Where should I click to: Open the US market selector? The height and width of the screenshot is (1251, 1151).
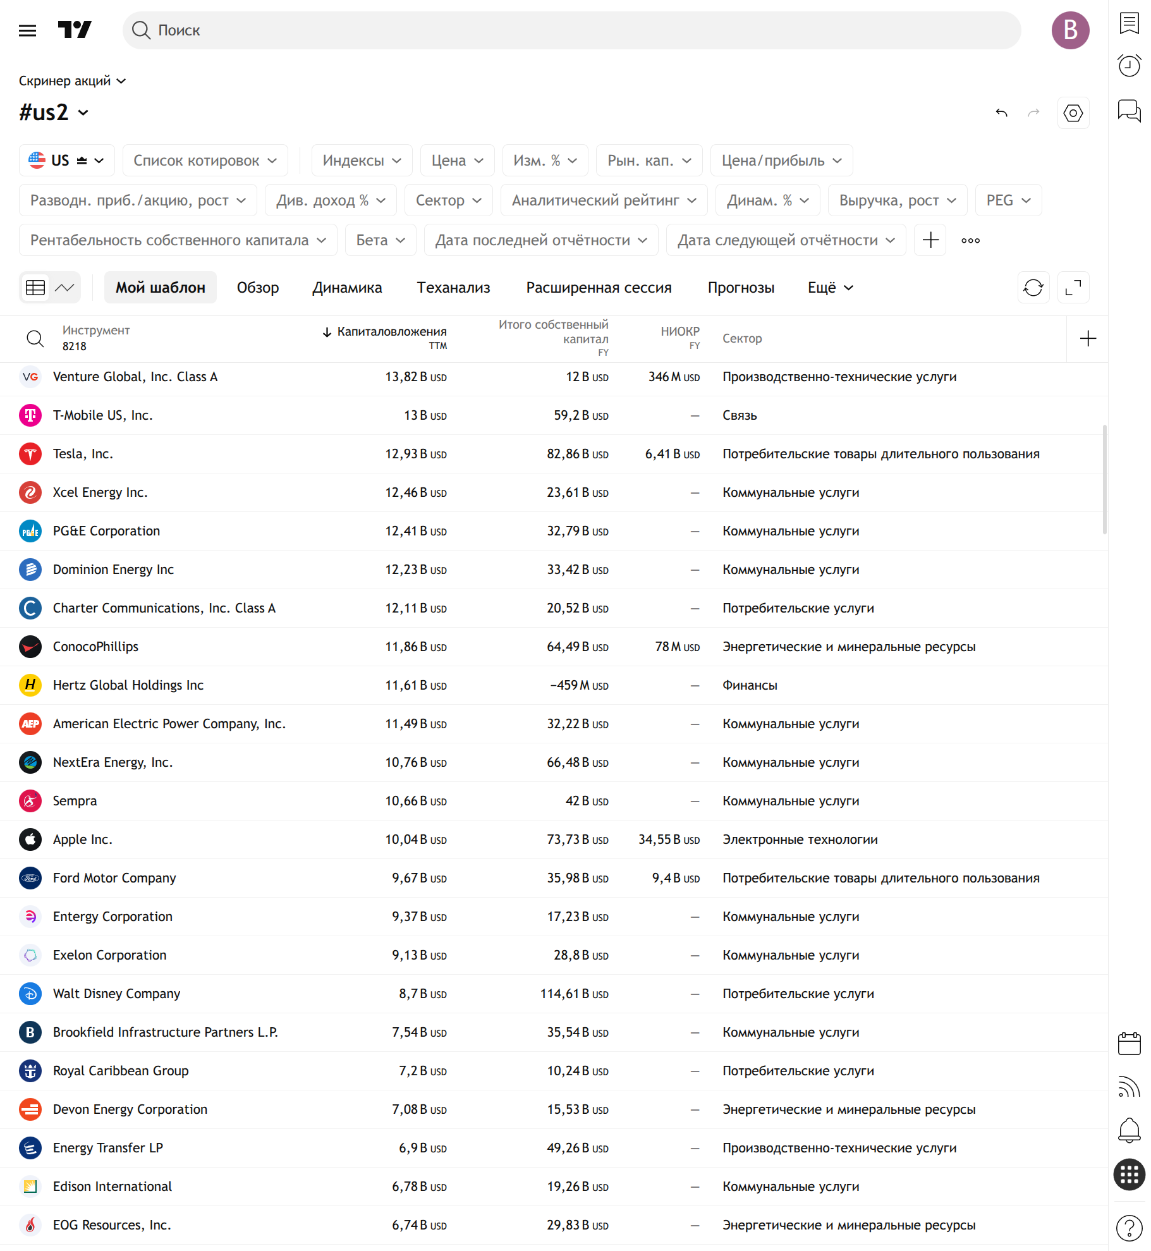point(66,161)
